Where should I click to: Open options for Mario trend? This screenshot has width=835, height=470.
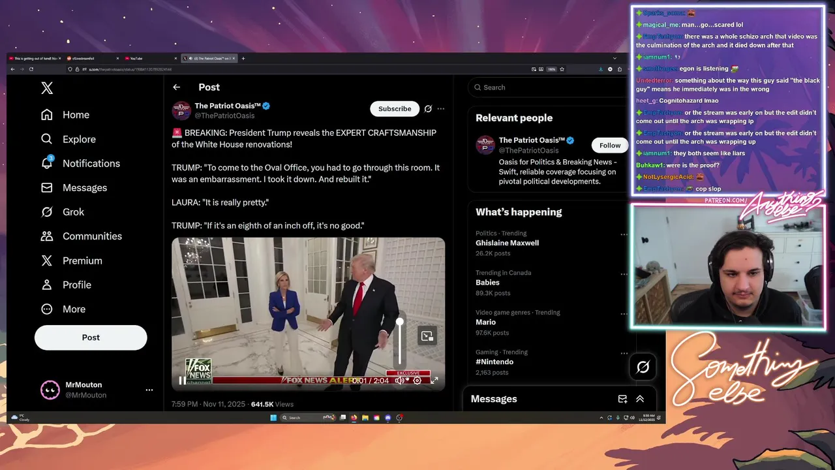tap(624, 313)
